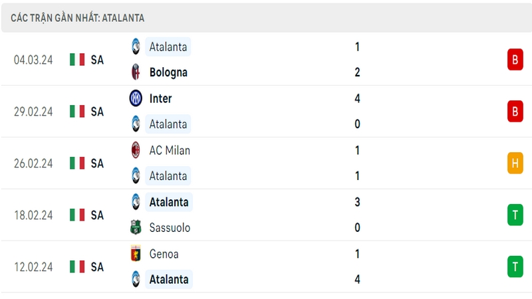Click Italy flag in the 29.02.24 row
532x299 pixels.
(x=77, y=111)
